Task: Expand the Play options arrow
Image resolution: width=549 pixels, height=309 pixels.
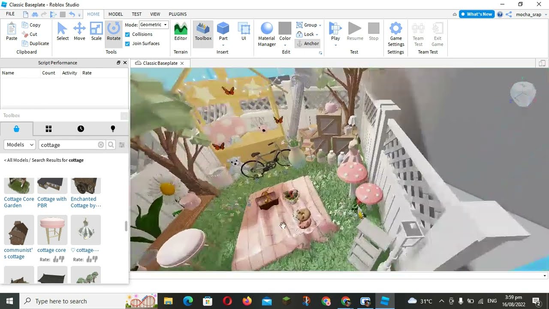Action: tap(335, 45)
